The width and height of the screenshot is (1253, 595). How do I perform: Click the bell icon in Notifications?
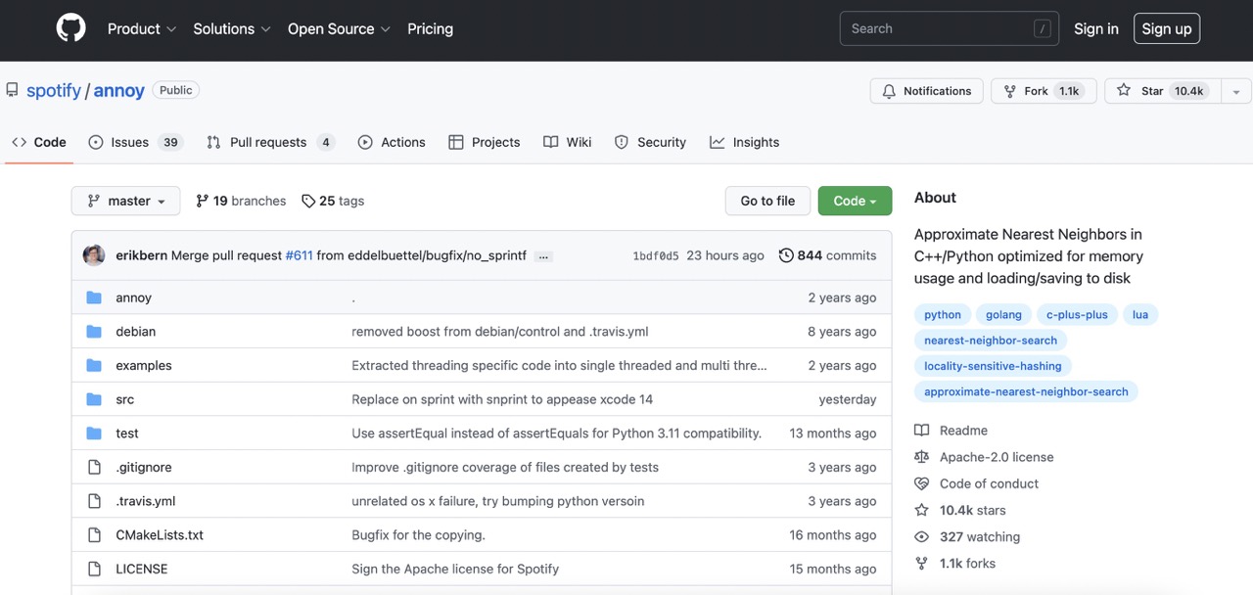(x=889, y=91)
